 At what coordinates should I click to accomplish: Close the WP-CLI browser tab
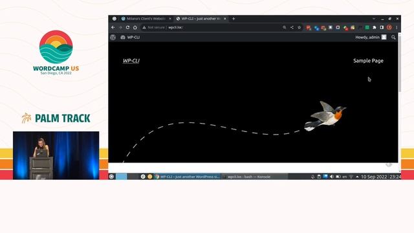[225, 19]
